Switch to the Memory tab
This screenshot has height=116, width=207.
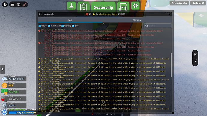pos(137,20)
